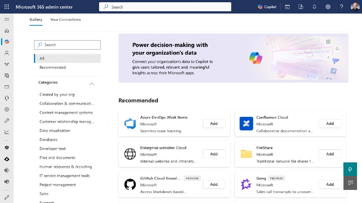
Task: Open the app launcher waffle icon
Action: coord(7,7)
